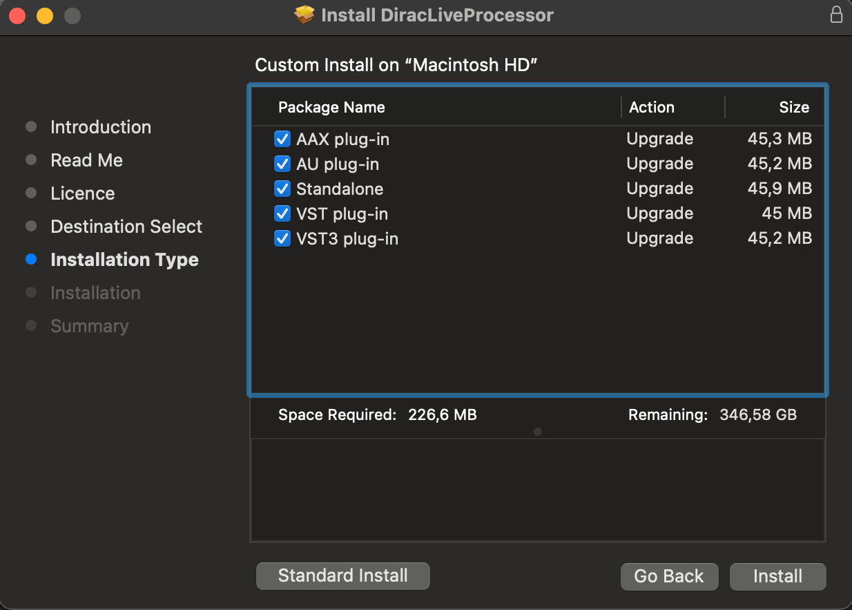Click the Size column header
The image size is (852, 610).
(x=794, y=107)
